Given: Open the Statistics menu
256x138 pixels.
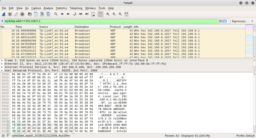Looking at the screenshot, I should tap(61, 8).
